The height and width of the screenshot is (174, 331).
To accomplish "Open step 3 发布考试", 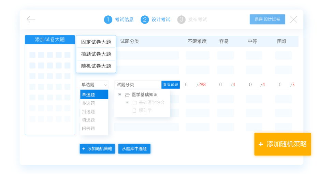I will click(x=192, y=19).
